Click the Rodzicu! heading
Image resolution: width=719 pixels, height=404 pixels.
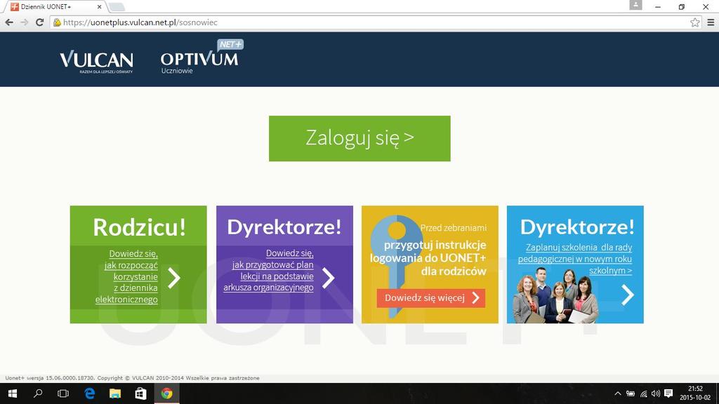pos(139,227)
